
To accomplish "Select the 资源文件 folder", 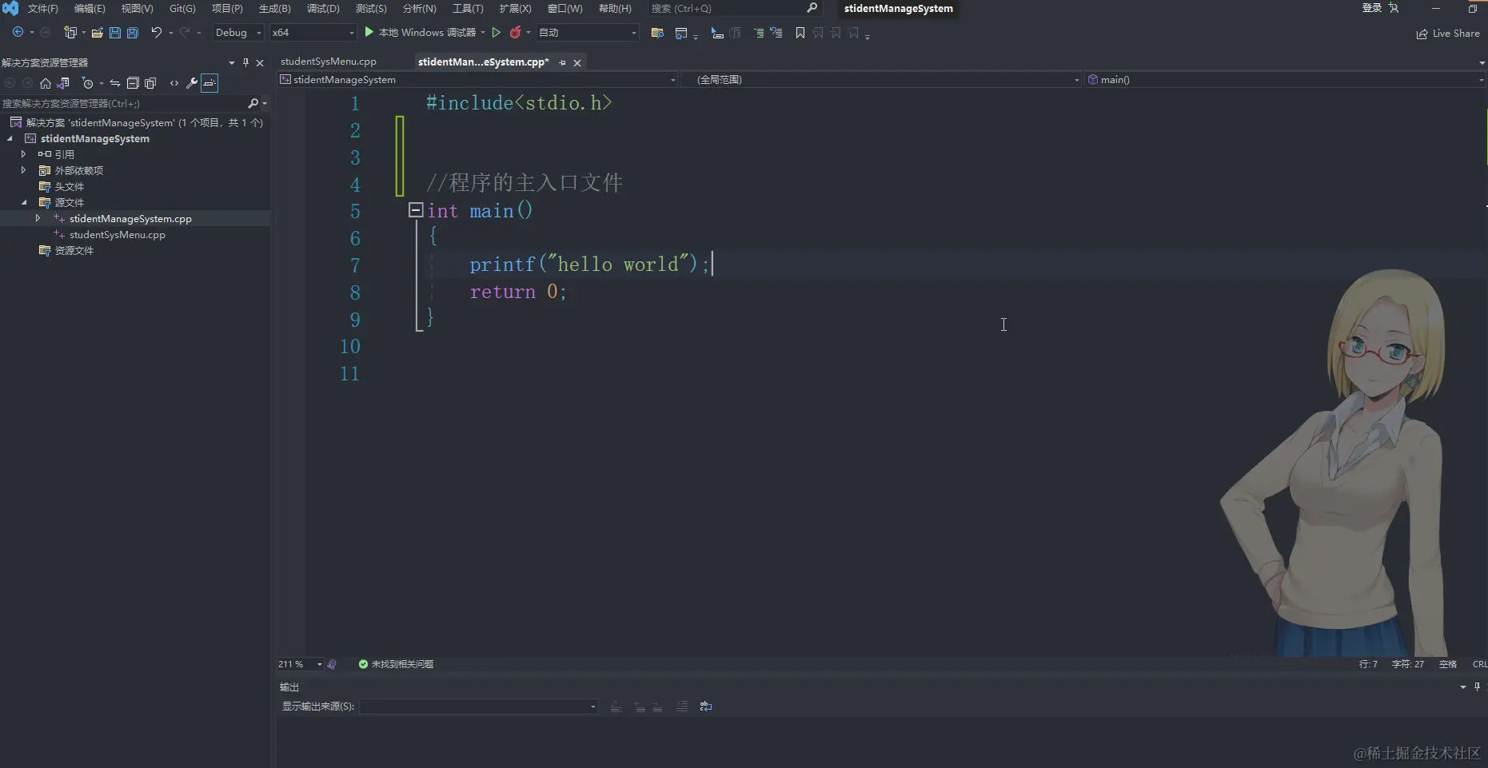I will (x=74, y=251).
